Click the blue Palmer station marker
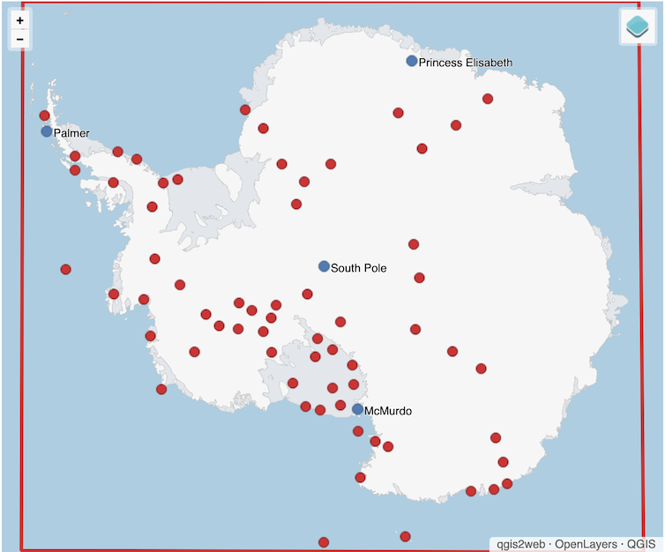 (47, 131)
